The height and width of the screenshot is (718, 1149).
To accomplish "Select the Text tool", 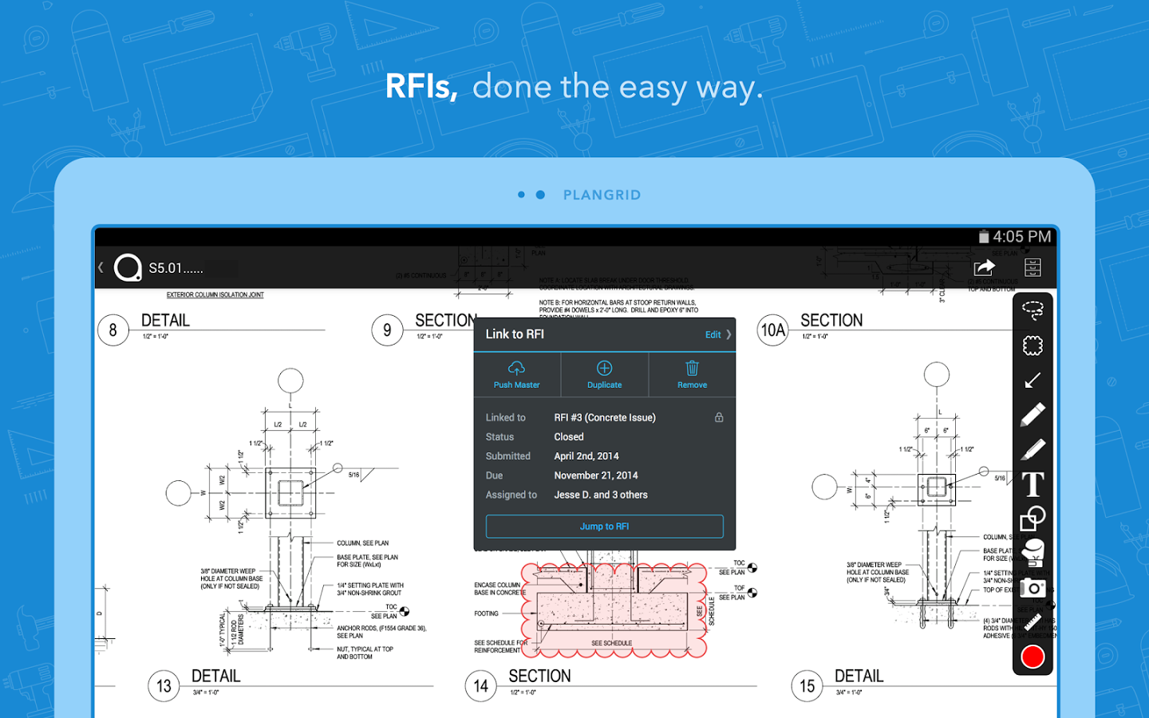I will (1033, 484).
